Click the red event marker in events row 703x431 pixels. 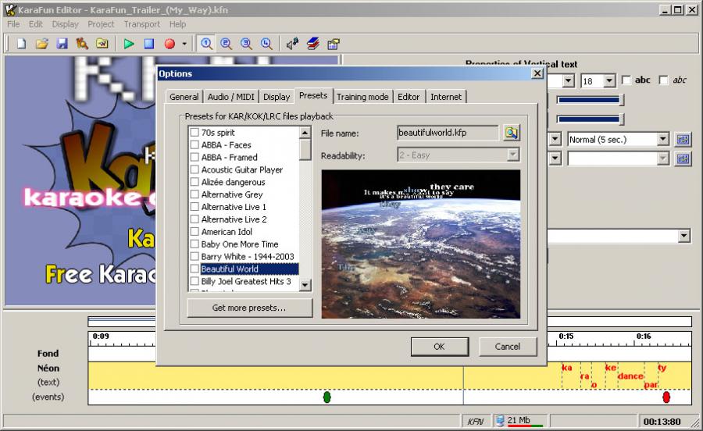[x=666, y=397]
